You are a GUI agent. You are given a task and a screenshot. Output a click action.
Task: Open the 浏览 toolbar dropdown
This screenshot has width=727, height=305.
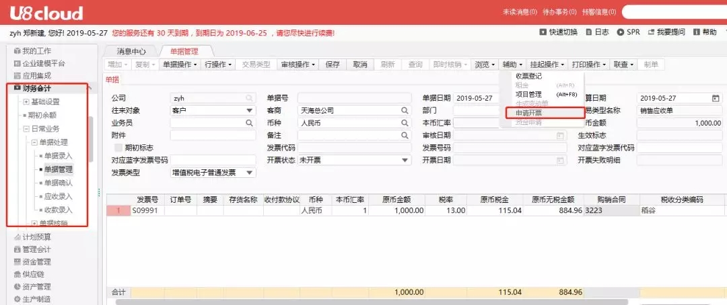[x=485, y=64]
